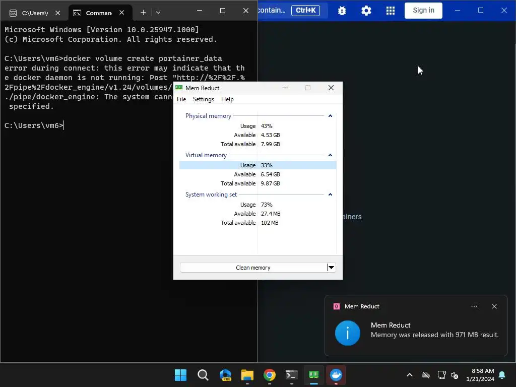This screenshot has width=516, height=387.
Task: Select the Virtual Total available 9.87 GB row
Action: (257, 183)
